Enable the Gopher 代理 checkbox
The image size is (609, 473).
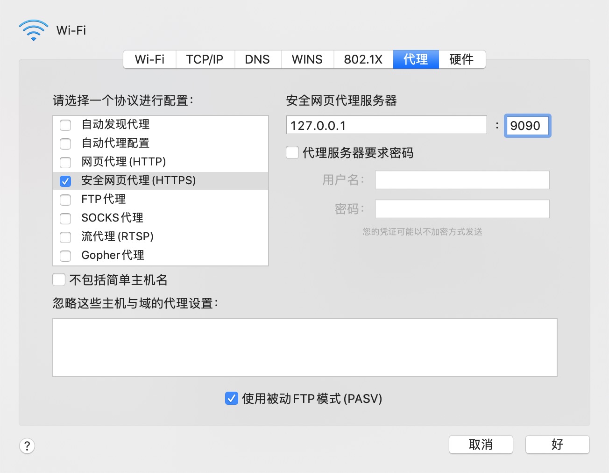[x=65, y=256]
